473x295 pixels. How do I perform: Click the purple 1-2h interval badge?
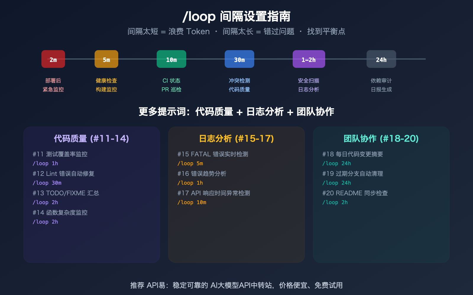(309, 59)
